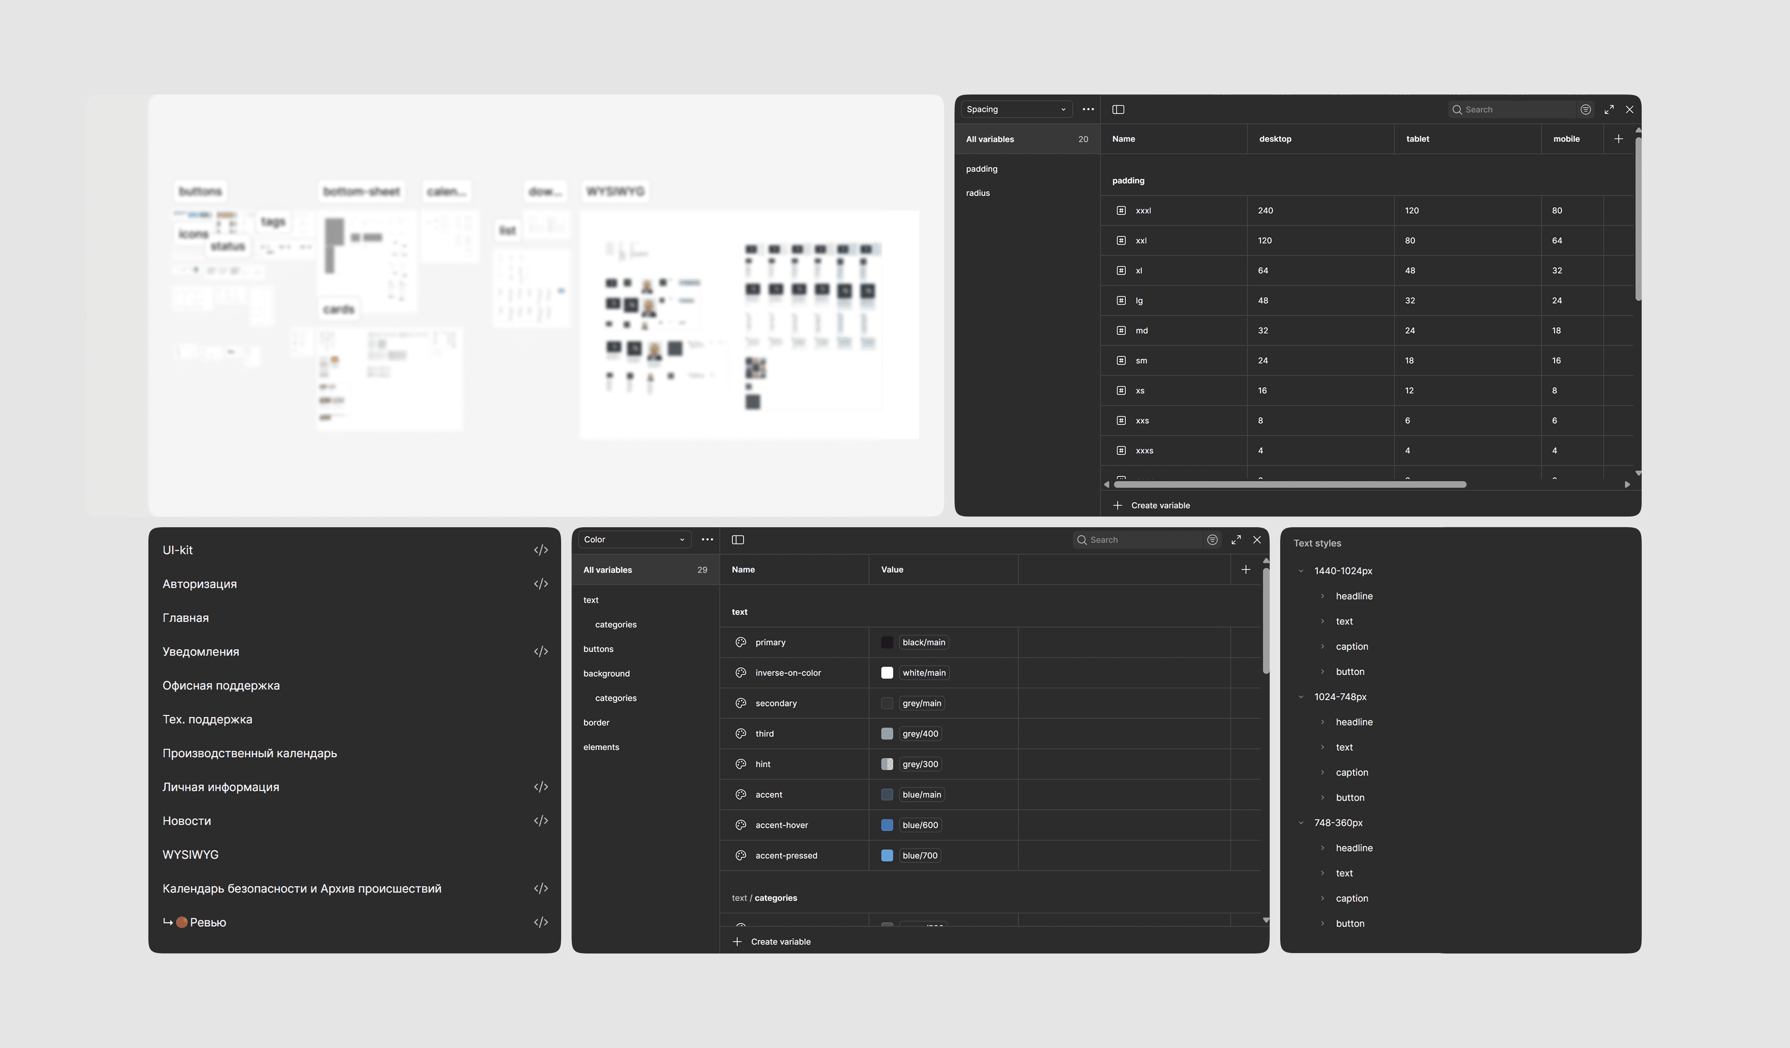
Task: Expand the Spacing variables panel fullscreen
Action: [x=1609, y=110]
